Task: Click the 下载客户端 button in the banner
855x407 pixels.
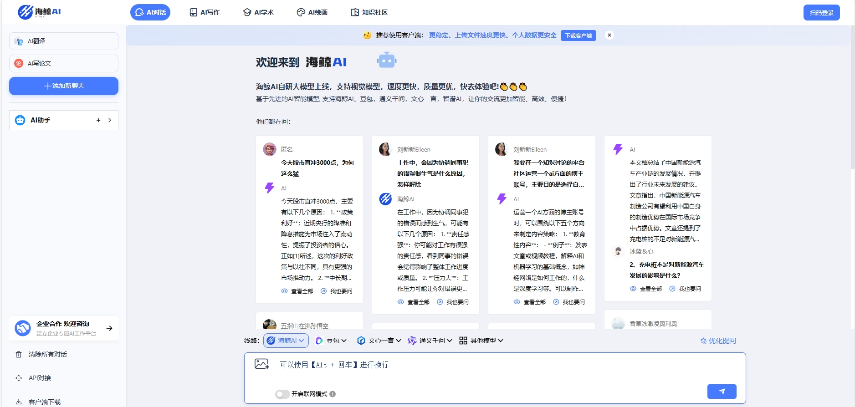Action: (579, 36)
